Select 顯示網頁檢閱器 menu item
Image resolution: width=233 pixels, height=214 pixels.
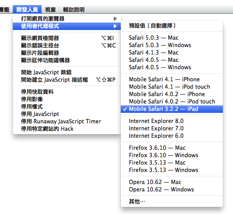point(40,38)
